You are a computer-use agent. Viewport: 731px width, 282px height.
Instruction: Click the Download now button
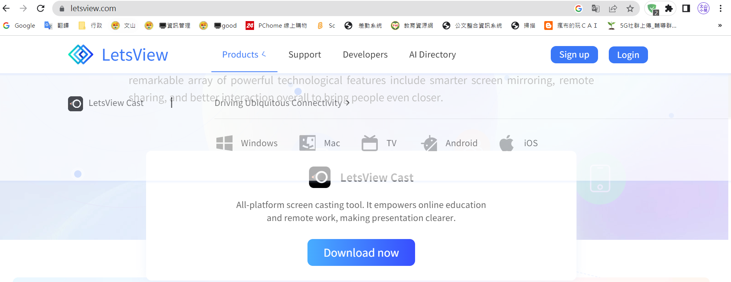click(x=361, y=252)
